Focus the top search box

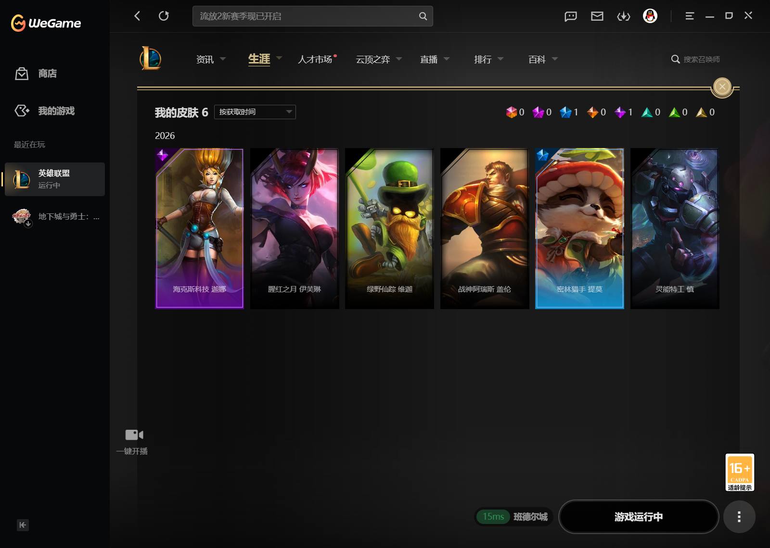coord(313,16)
